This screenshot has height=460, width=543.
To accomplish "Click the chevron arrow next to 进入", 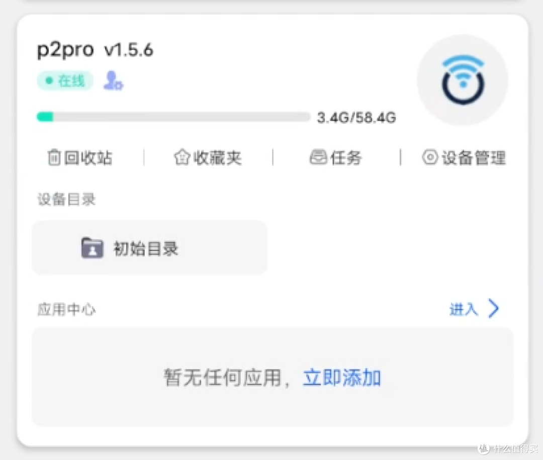I will (494, 308).
